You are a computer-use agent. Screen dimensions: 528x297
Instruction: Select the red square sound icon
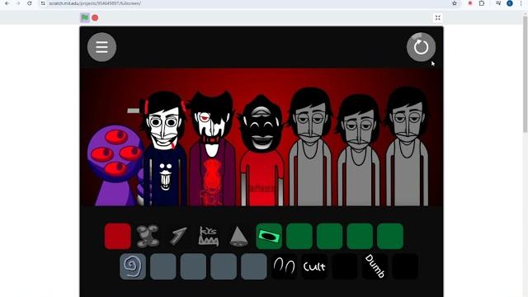[x=117, y=236]
